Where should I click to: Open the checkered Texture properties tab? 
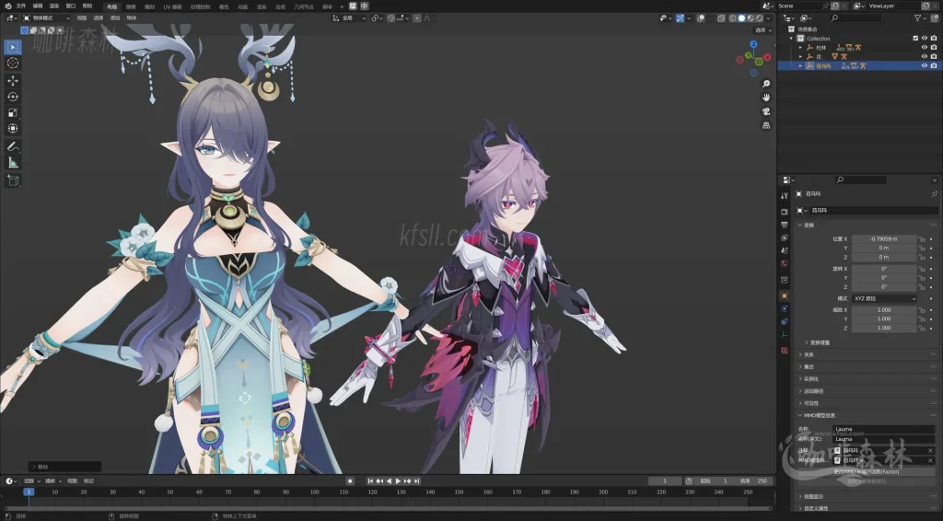pyautogui.click(x=785, y=351)
